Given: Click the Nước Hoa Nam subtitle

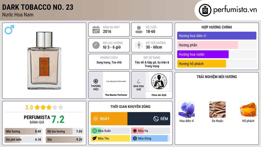Looking at the screenshot, I should point(18,15).
